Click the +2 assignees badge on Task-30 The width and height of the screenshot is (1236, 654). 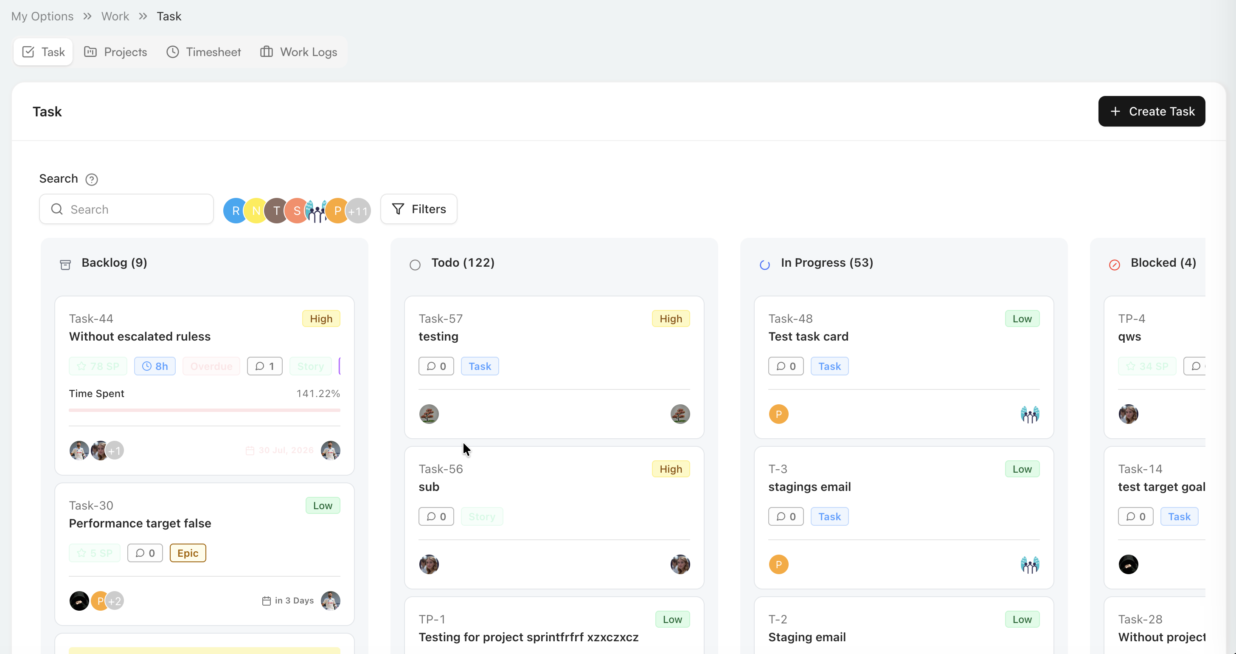click(114, 600)
